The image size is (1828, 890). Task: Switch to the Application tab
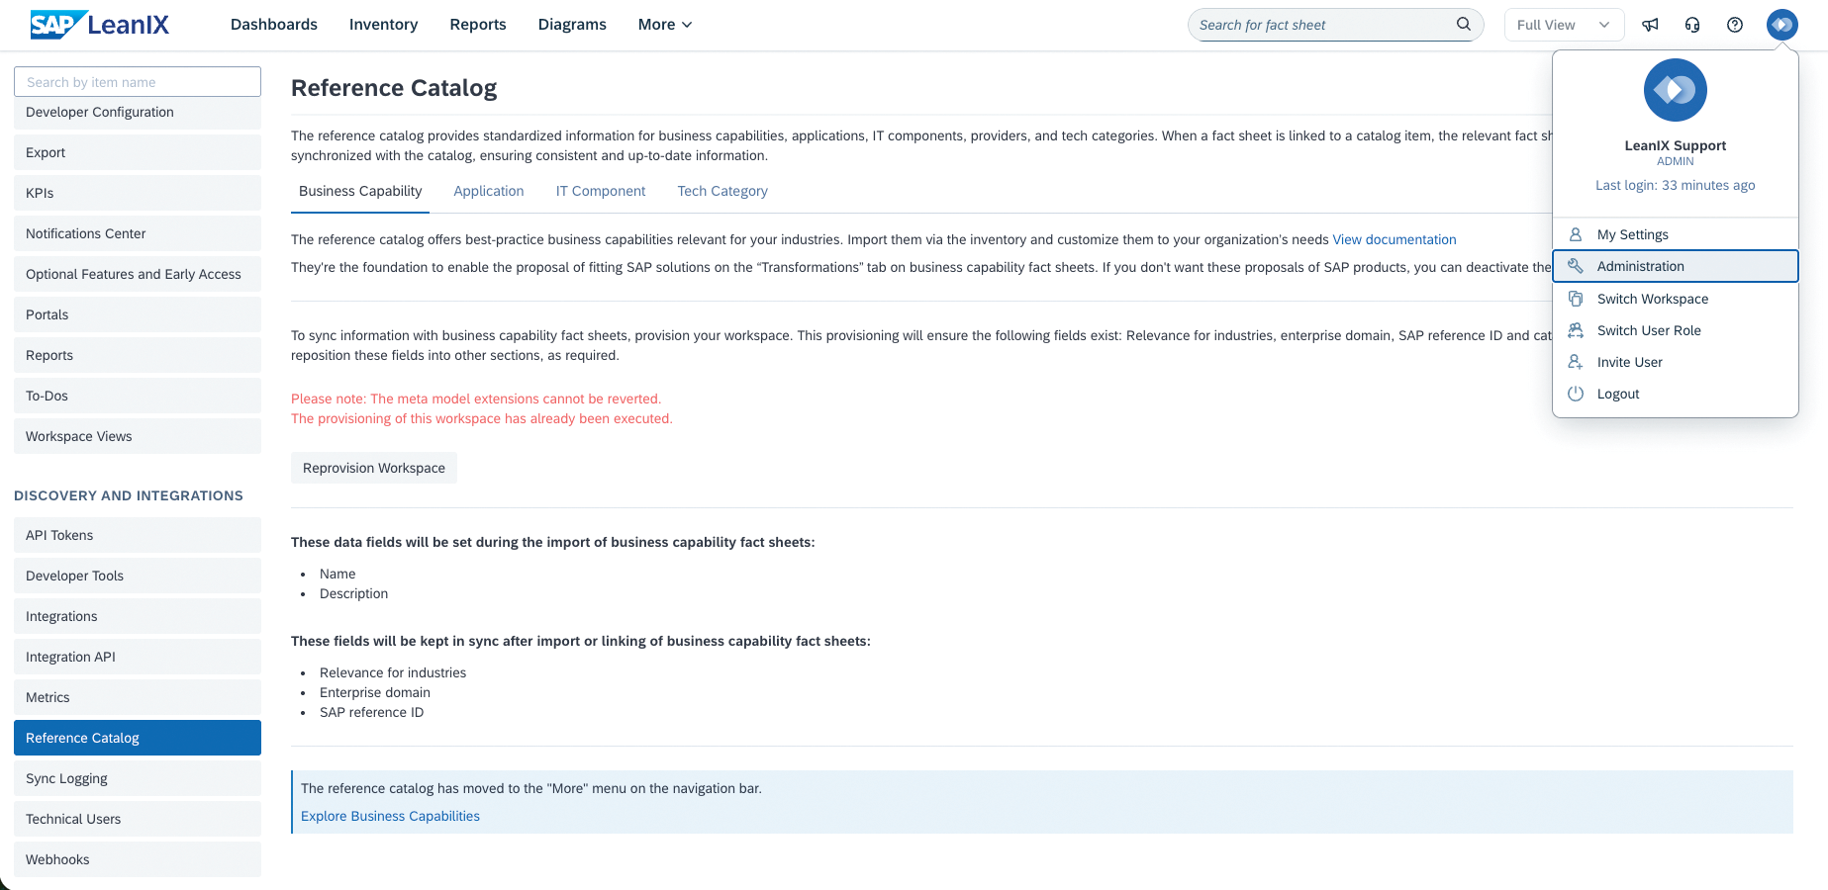(x=489, y=191)
